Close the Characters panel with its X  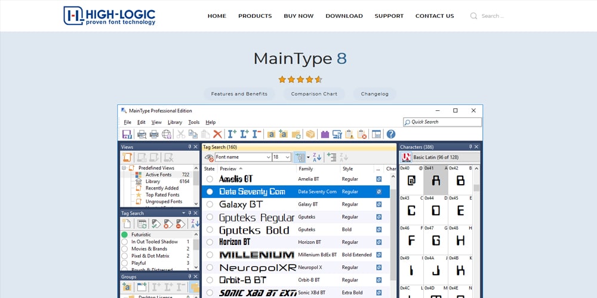476,147
